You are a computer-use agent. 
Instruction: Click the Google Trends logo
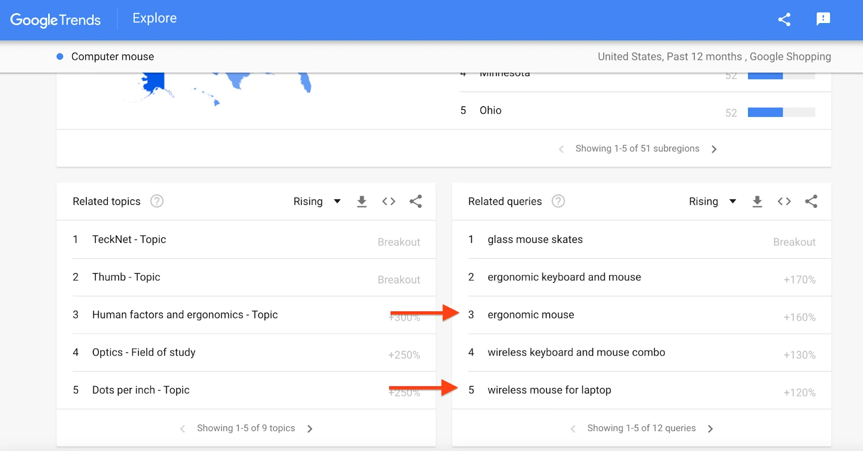[x=55, y=20]
